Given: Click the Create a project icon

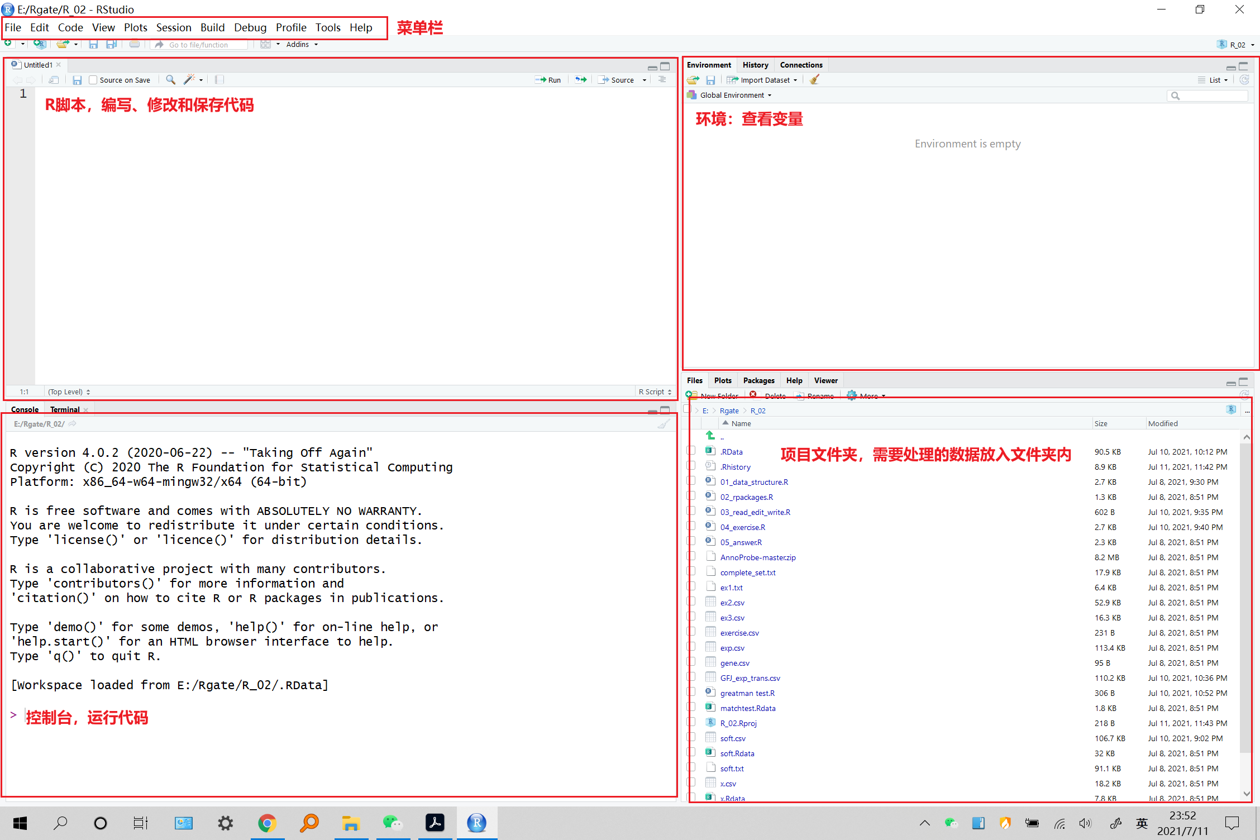Looking at the screenshot, I should [x=40, y=44].
